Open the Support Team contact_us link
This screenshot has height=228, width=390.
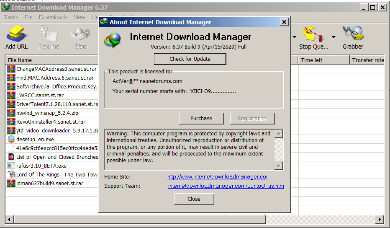point(226,186)
